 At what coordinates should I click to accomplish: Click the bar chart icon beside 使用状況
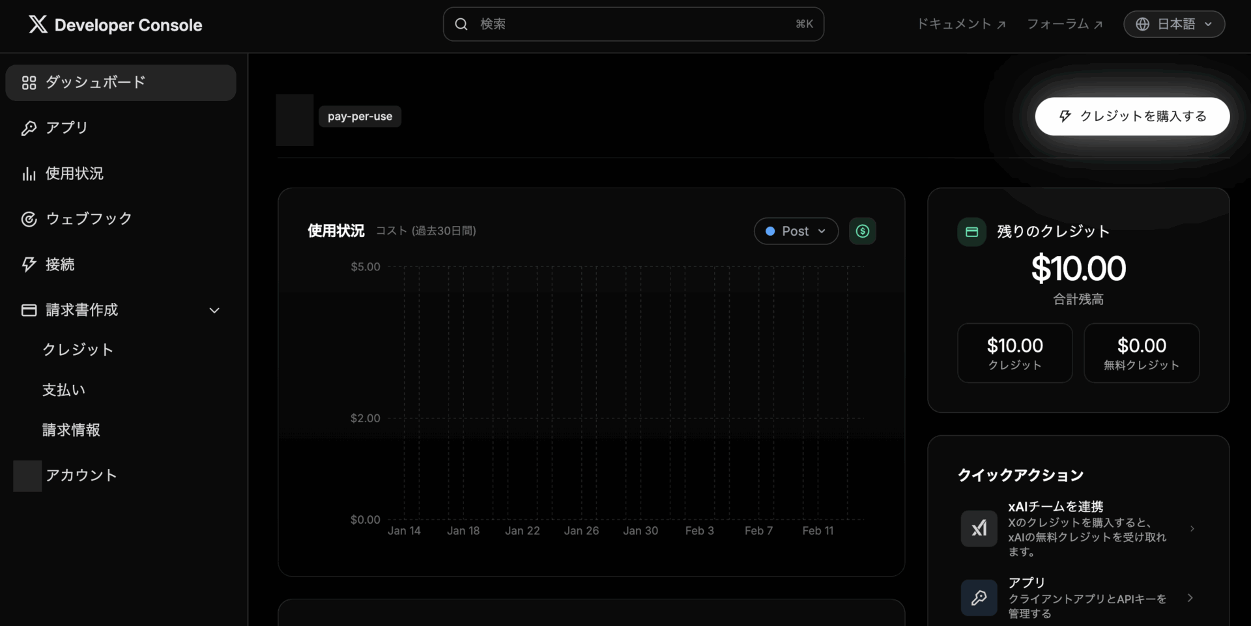pyautogui.click(x=29, y=173)
